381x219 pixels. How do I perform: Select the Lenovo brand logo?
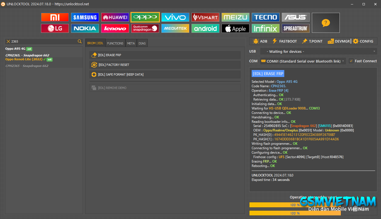coord(115,28)
